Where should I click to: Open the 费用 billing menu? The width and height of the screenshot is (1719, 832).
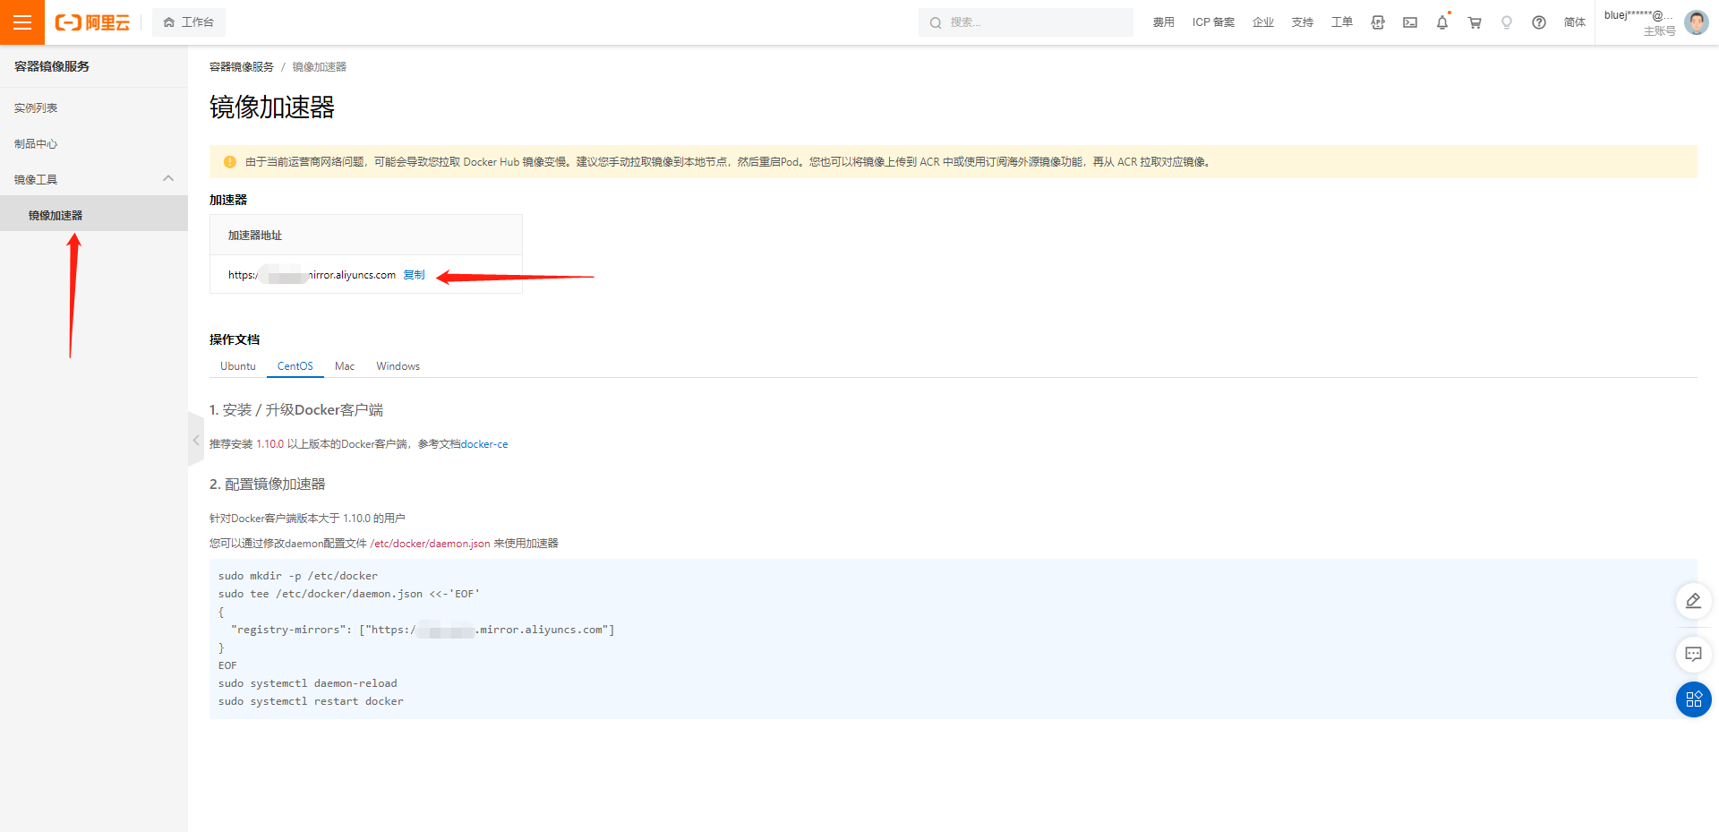tap(1163, 22)
